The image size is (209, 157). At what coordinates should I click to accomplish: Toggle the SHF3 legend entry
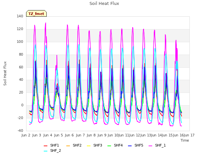tap(94, 145)
